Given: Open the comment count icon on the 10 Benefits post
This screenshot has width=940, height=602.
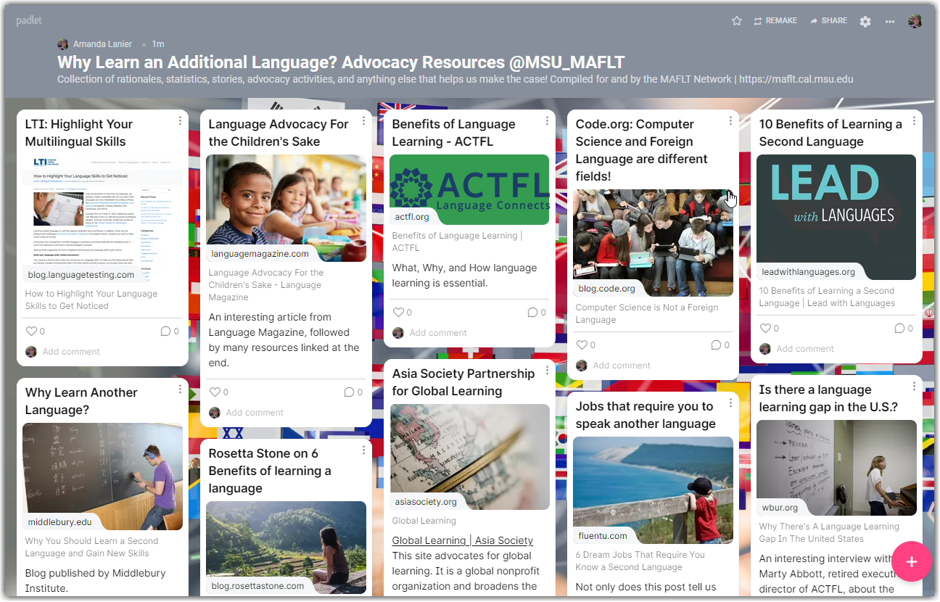Looking at the screenshot, I should coord(899,329).
